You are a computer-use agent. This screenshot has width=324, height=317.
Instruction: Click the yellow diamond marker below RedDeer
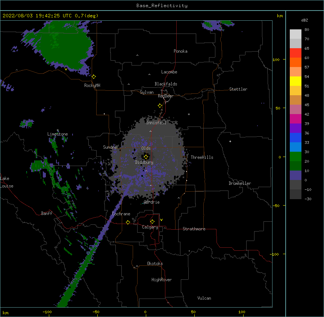click(160, 106)
